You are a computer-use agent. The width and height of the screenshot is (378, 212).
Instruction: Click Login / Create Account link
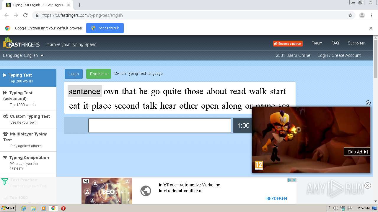339,55
